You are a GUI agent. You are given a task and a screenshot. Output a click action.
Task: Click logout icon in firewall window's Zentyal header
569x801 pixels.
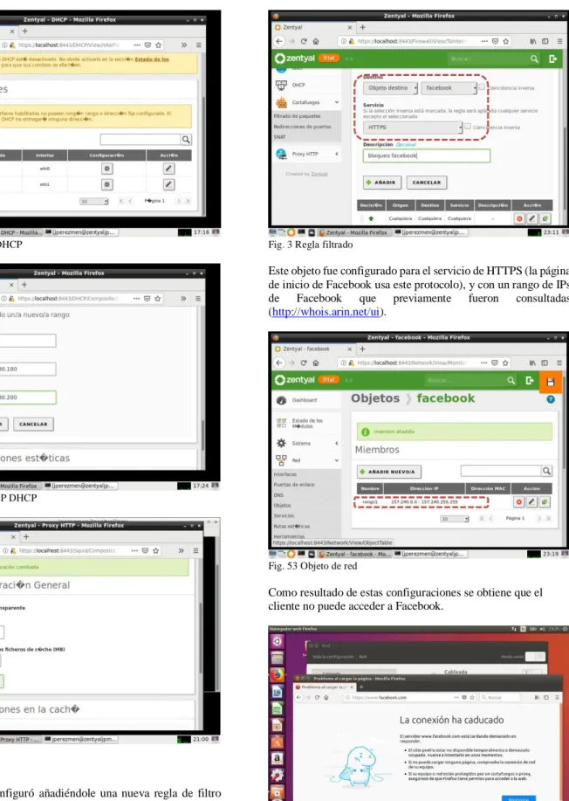pos(552,59)
